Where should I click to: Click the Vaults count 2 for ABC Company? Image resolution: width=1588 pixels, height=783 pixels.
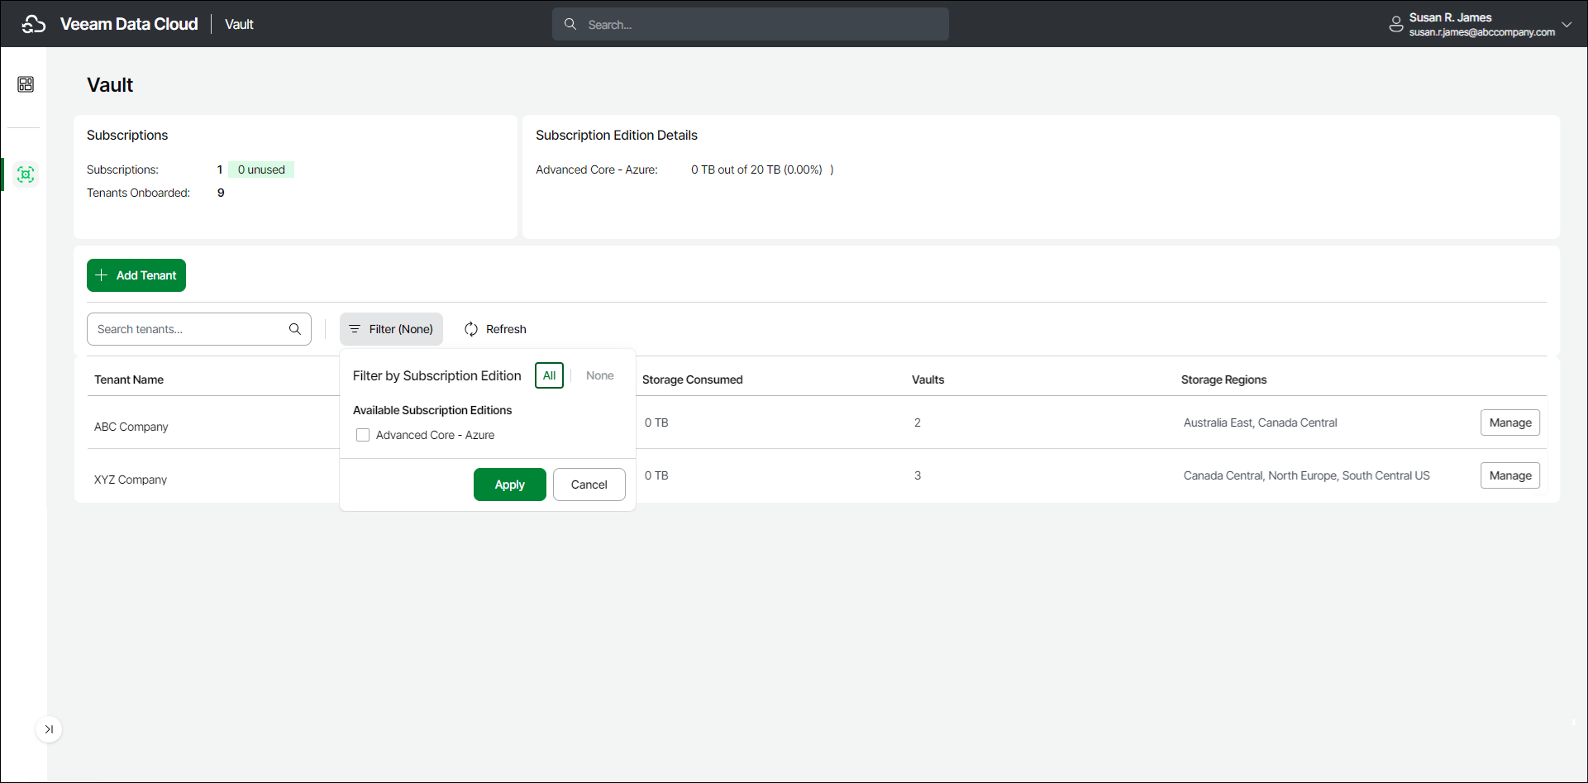click(x=918, y=423)
